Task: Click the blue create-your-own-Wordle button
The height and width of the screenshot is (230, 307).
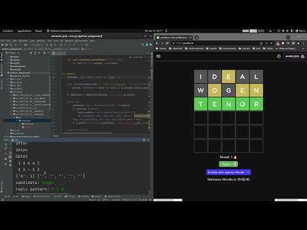Action: click(x=228, y=172)
